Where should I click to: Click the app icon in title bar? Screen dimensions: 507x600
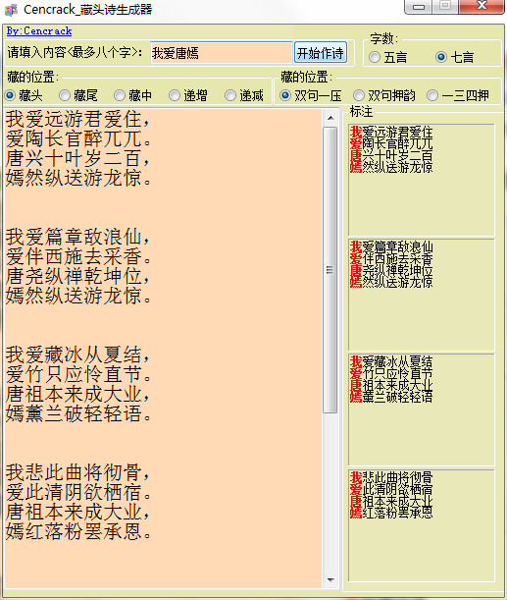point(11,10)
